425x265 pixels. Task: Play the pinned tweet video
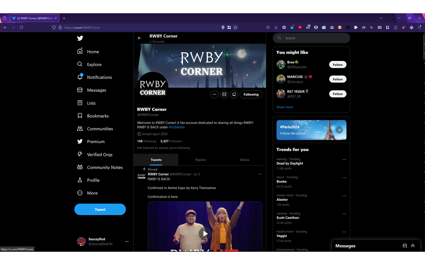click(x=205, y=234)
